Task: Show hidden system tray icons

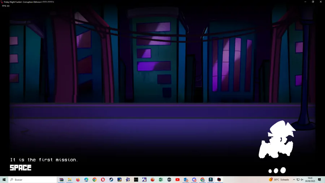Action: (294, 180)
